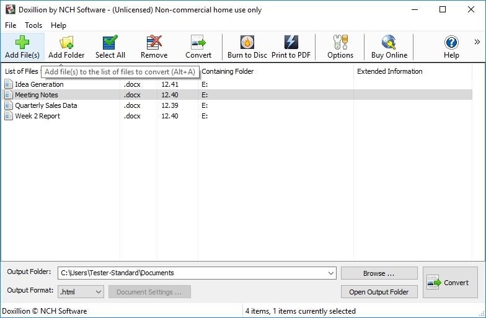
Task: Click the Meeting Notes document icon
Action: (x=9, y=94)
